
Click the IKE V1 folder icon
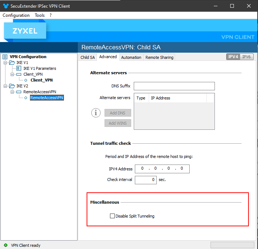pyautogui.click(x=12, y=63)
